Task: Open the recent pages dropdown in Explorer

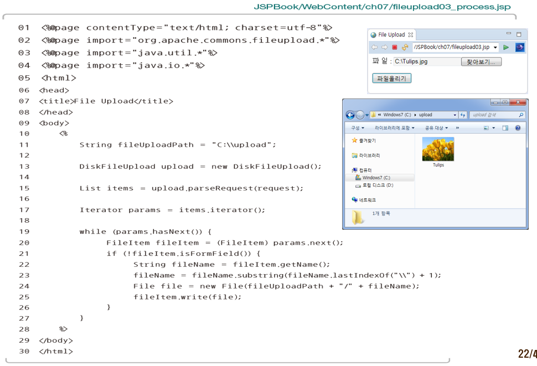Action: pos(367,115)
